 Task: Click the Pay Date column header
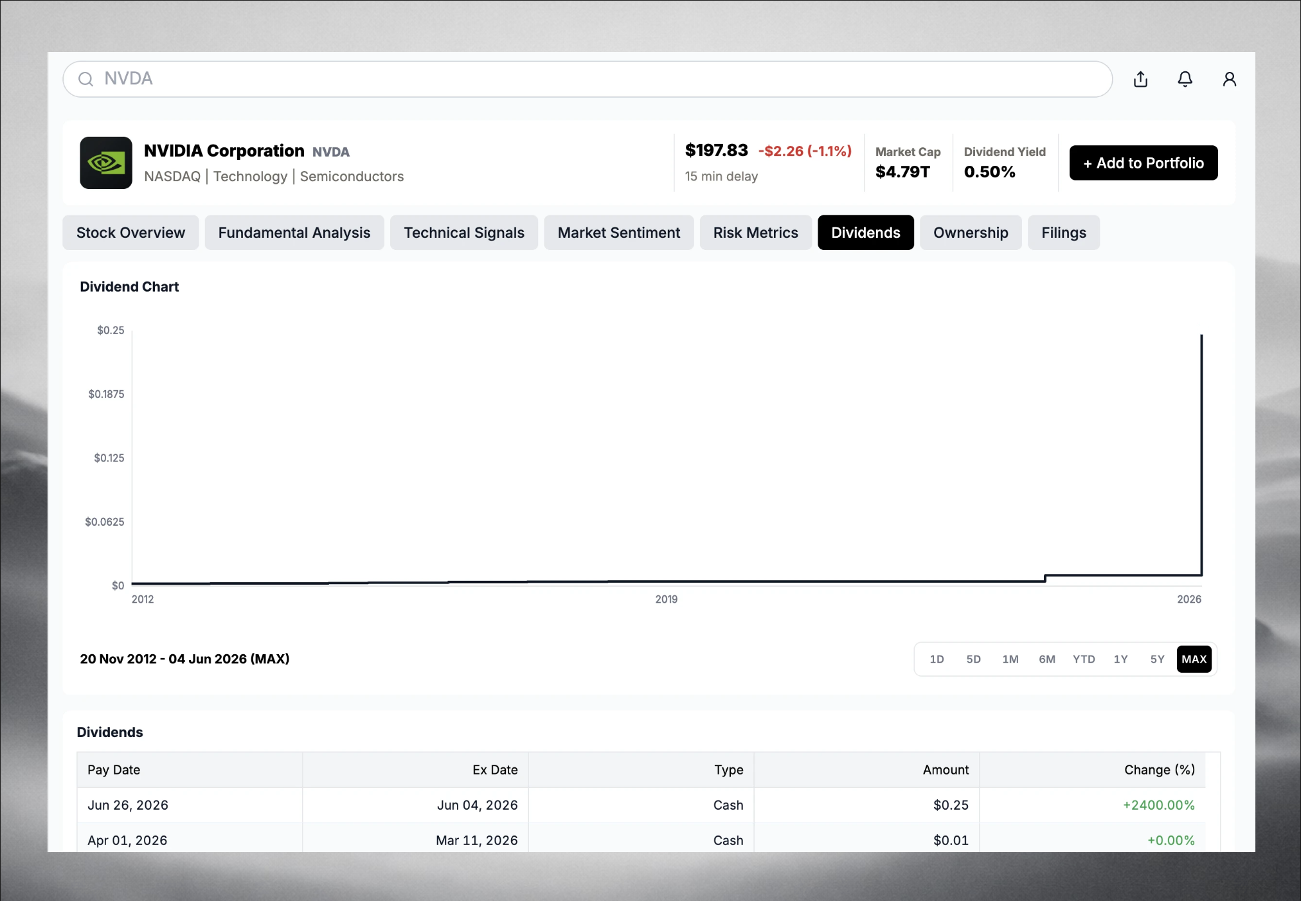coord(190,770)
